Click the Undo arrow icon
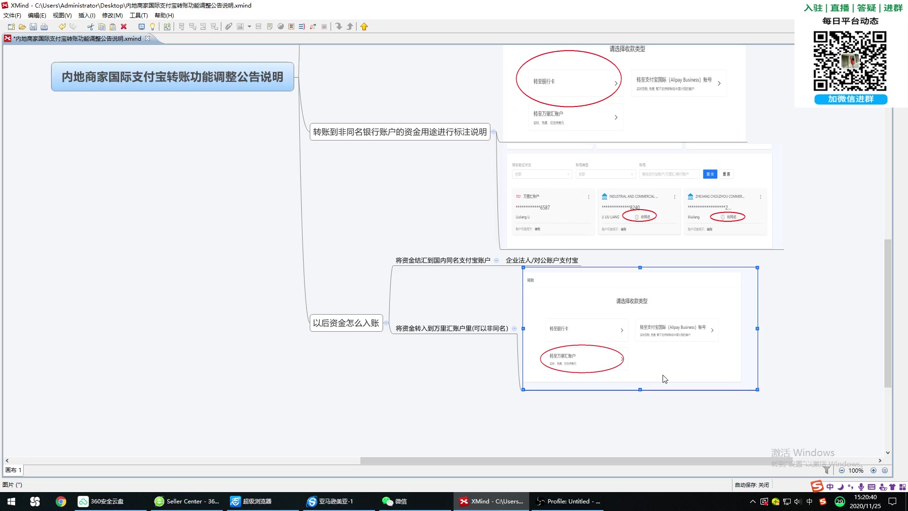Screen dimensions: 908x511 click(62, 26)
